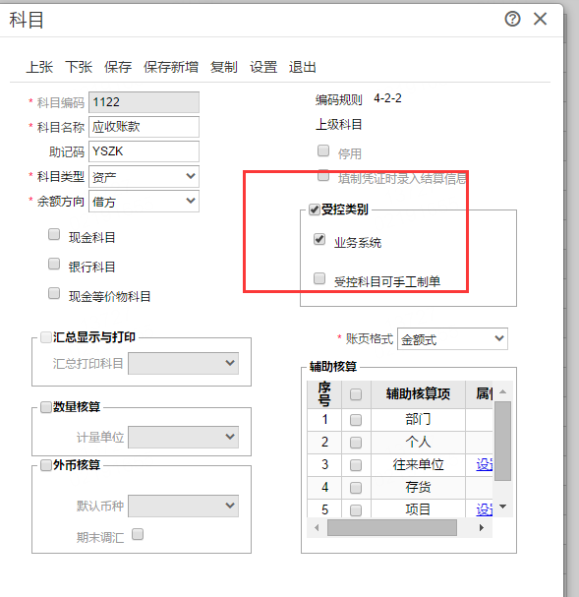This screenshot has height=597, width=579.
Task: Check the 部门 row checkbox in 辅助核算
Action: (x=356, y=420)
